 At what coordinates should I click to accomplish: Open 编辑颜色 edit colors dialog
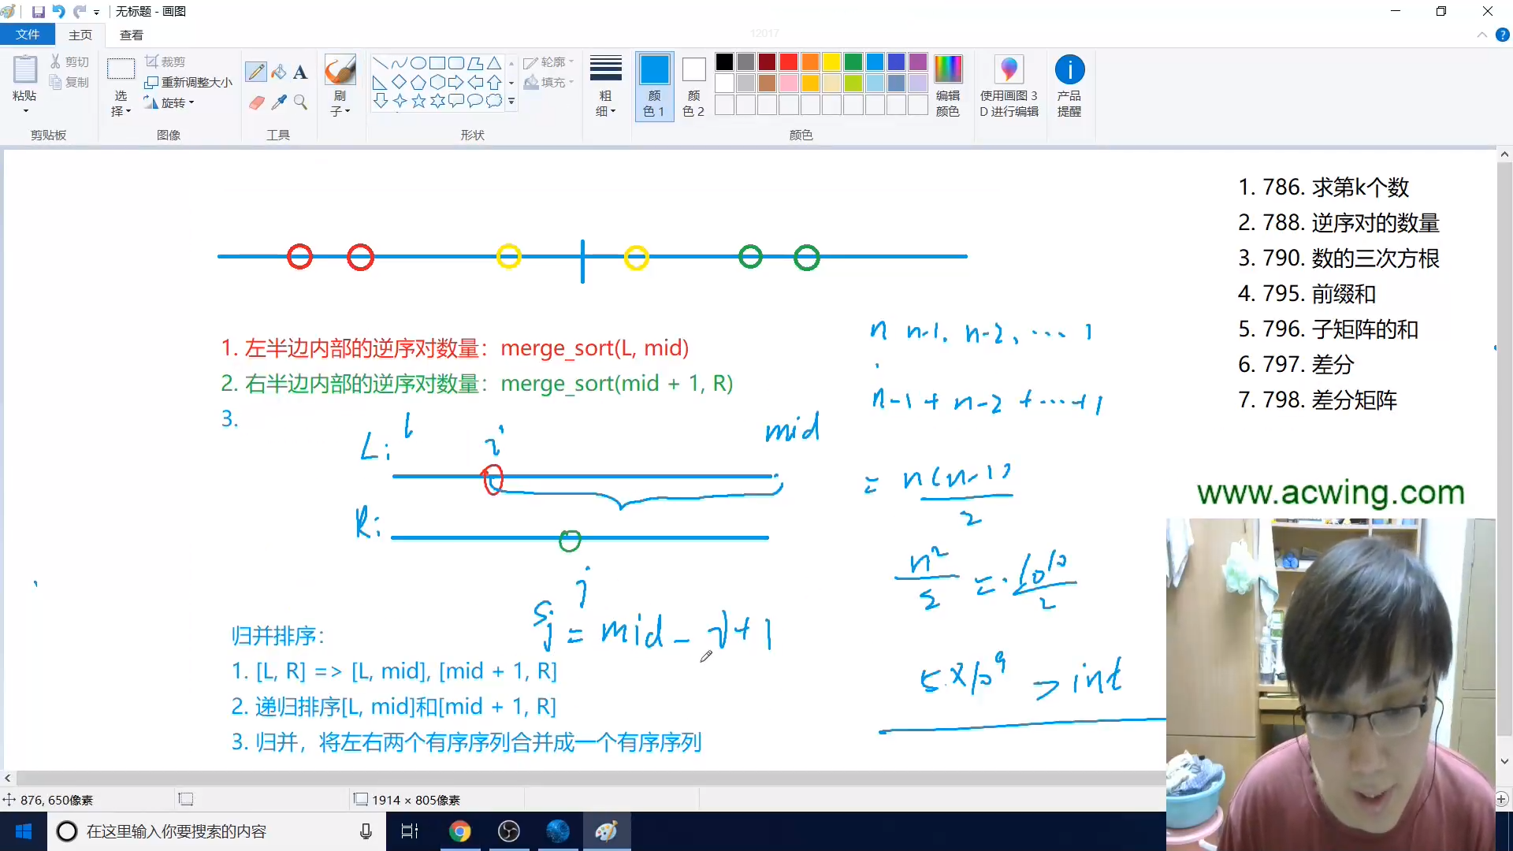(948, 86)
